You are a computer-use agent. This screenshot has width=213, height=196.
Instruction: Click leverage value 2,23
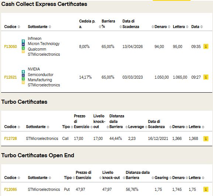132,138
